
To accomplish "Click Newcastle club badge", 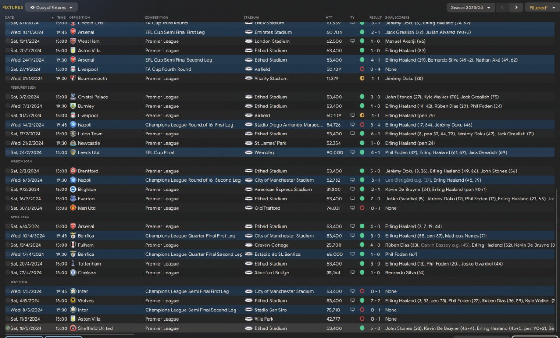I will pos(73,143).
